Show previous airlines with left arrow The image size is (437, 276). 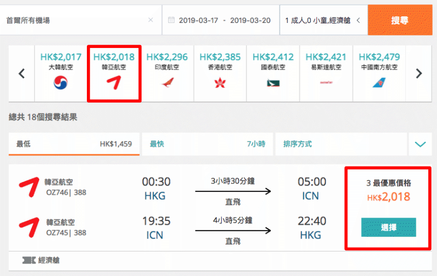coord(22,74)
